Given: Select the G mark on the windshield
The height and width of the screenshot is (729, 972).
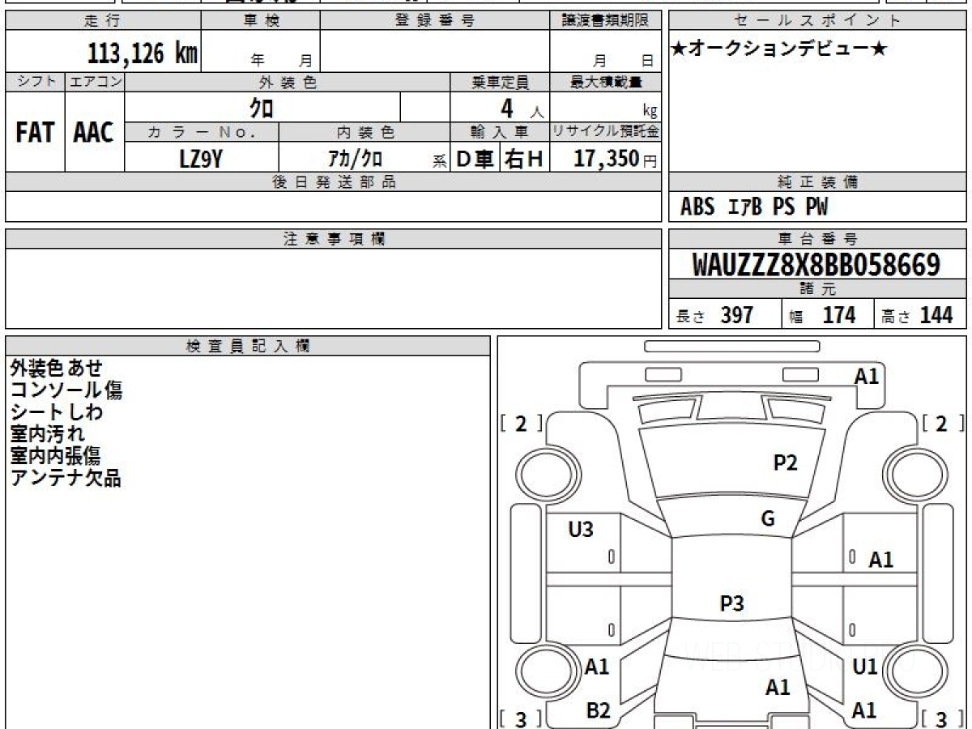Looking at the screenshot, I should [x=768, y=519].
